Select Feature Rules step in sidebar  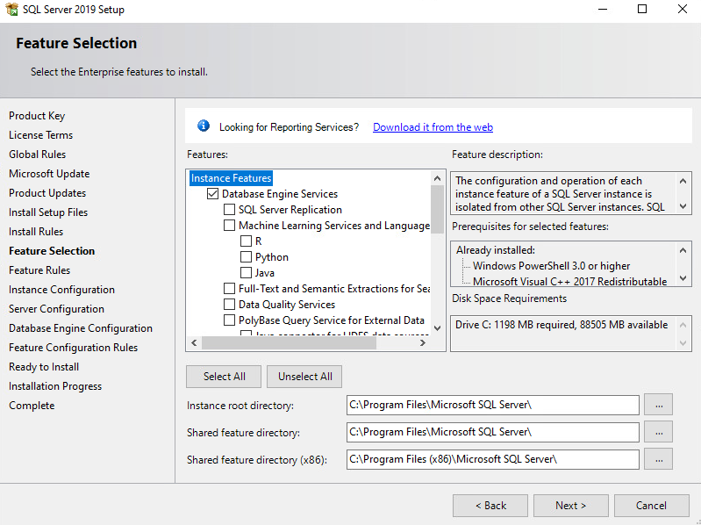point(39,270)
